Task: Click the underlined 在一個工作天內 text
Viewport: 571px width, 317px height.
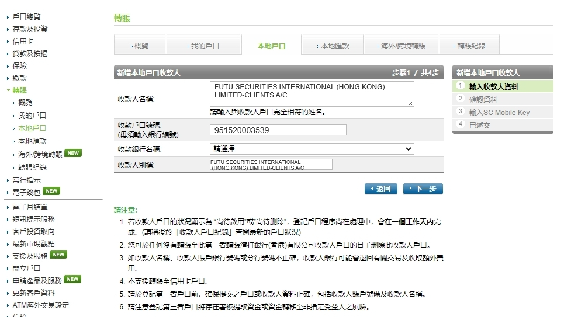Action: [x=409, y=222]
